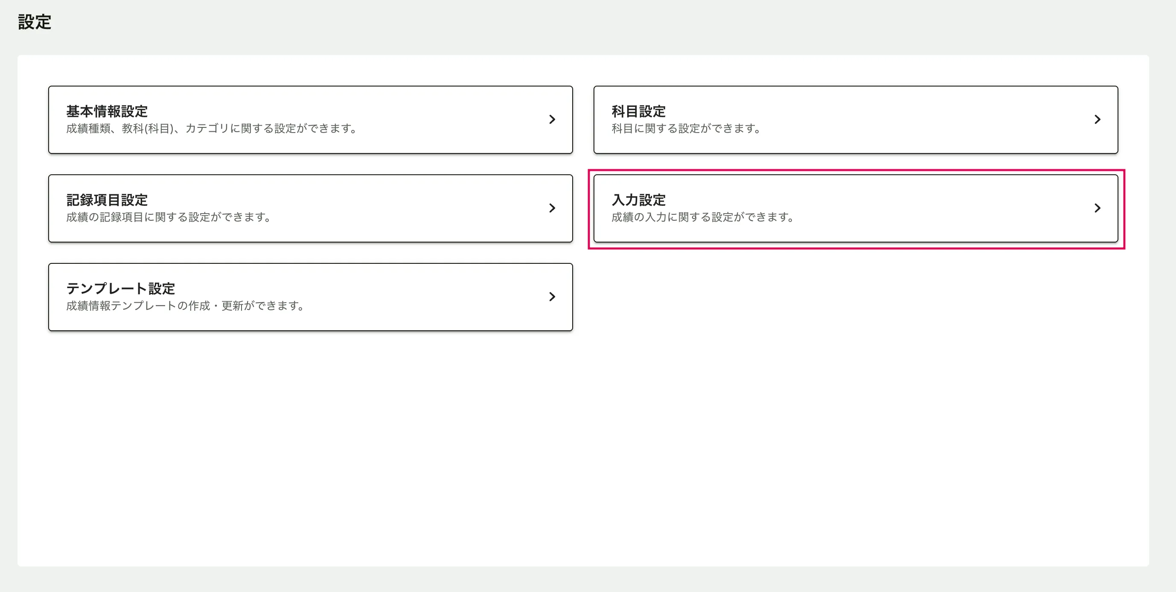Viewport: 1176px width, 592px height.
Task: Click the chevron arrow on 入力設定 card
Action: 1097,208
